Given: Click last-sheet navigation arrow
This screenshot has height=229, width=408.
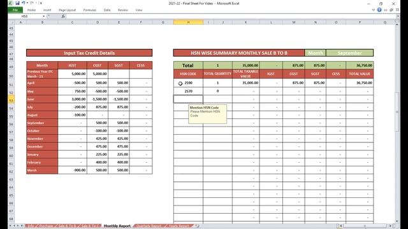Looking at the screenshot, I should click(22, 226).
